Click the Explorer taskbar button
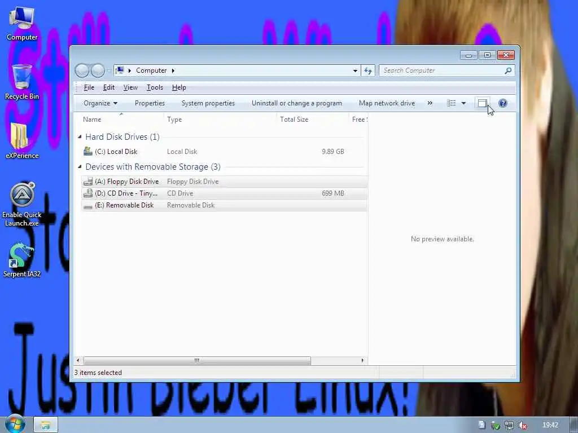 (x=46, y=425)
